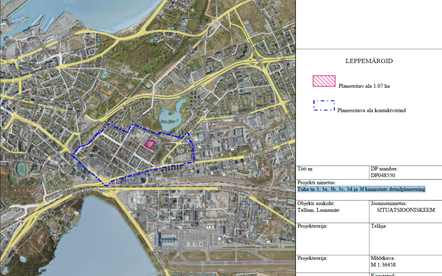The image size is (442, 276).
Task: Click the red hatched legend swatch
Action: point(324,81)
